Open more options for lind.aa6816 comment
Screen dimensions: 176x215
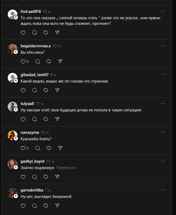click(x=163, y=11)
